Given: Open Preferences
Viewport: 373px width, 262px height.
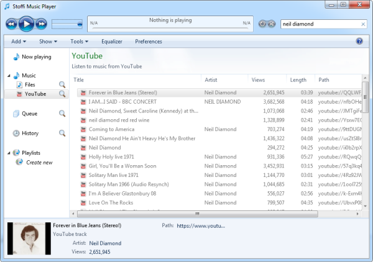Looking at the screenshot, I should click(149, 42).
